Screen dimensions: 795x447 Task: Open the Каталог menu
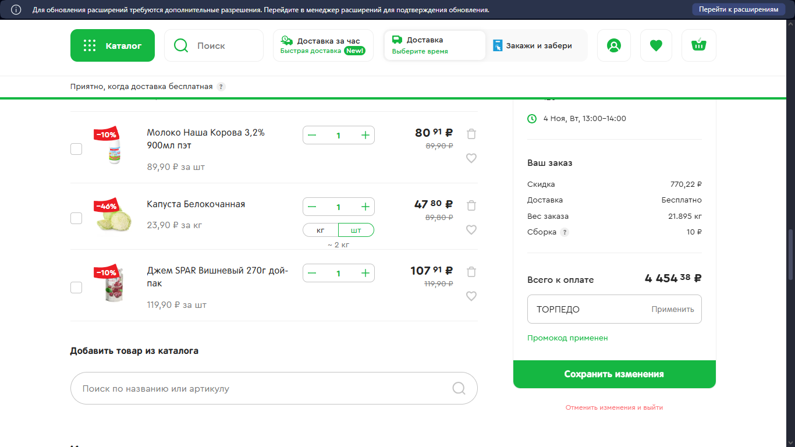(x=112, y=45)
